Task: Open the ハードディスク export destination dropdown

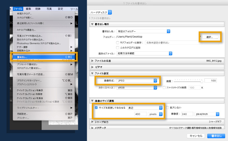Action: [x=100, y=12]
